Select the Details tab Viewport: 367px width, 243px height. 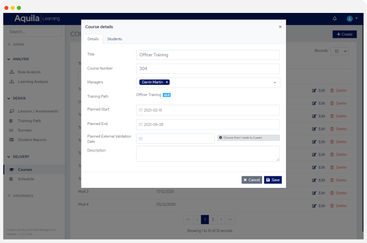tap(93, 39)
